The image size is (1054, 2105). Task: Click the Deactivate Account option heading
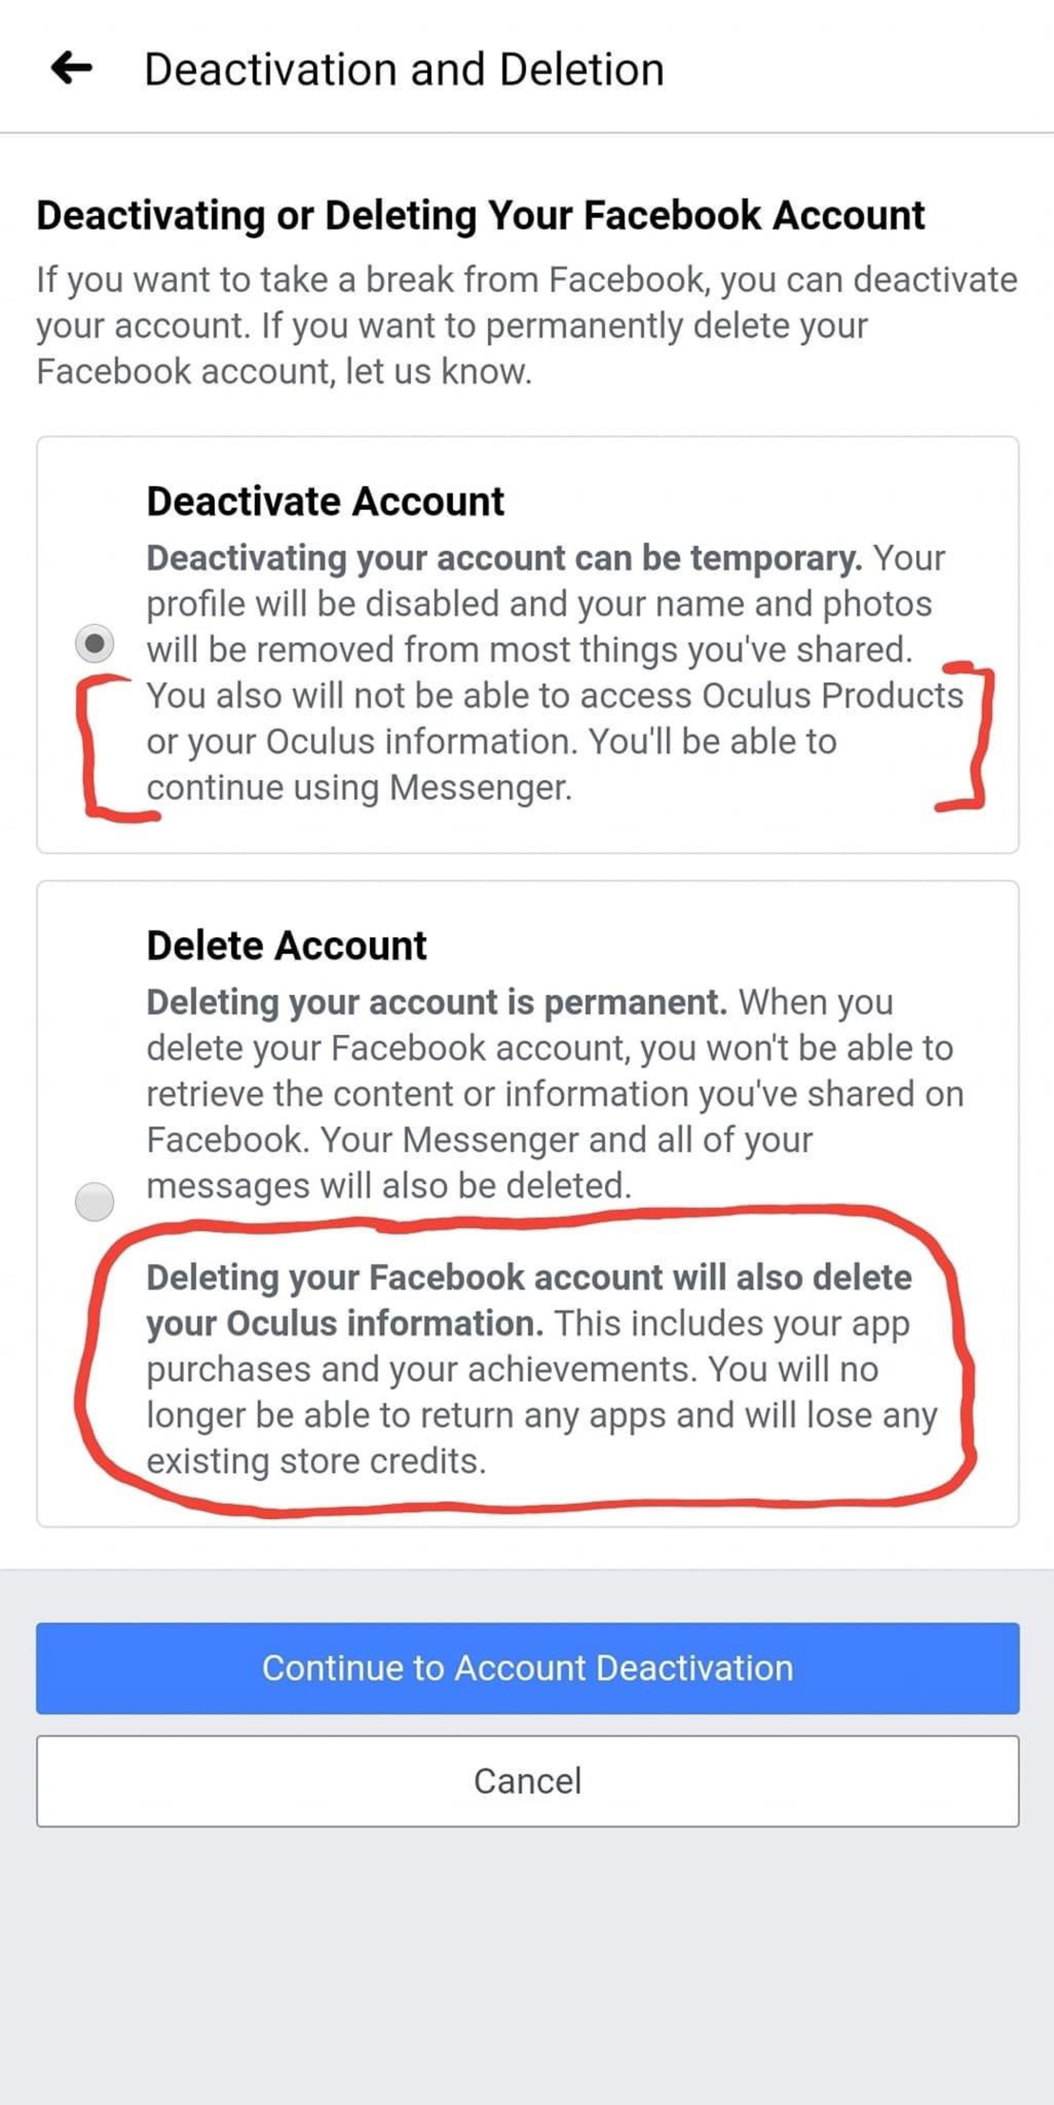(325, 501)
